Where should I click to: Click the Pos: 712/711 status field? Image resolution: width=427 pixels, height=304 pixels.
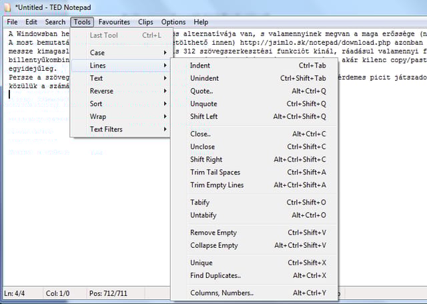[115, 293]
